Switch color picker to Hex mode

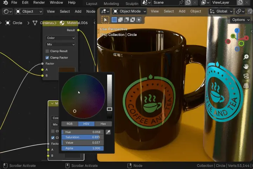click(x=103, y=124)
